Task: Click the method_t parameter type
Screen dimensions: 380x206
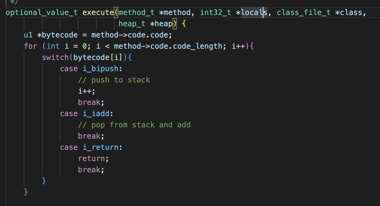Action: coord(137,13)
